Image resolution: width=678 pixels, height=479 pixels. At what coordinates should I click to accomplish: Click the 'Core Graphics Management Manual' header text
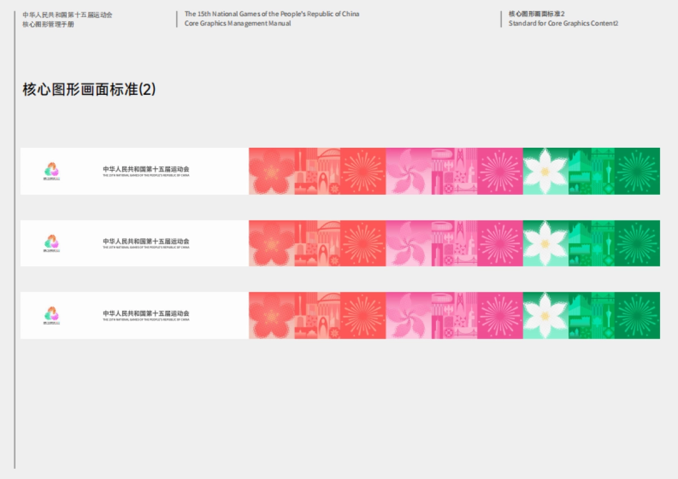point(238,24)
